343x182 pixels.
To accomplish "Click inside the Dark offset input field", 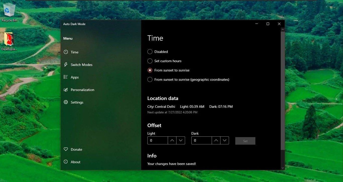I will [201, 140].
